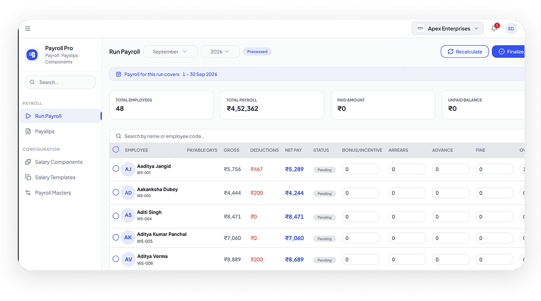Image resolution: width=541 pixels, height=301 pixels.
Task: Click the Unpaid Balance card
Action: [x=483, y=105]
